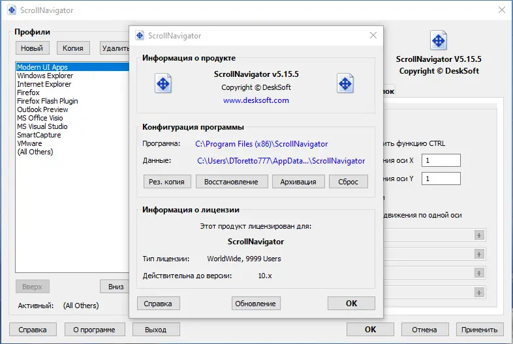This screenshot has height=344, width=513.
Task: Click the left ScrollNavigator logo in About dialog
Action: (x=163, y=83)
